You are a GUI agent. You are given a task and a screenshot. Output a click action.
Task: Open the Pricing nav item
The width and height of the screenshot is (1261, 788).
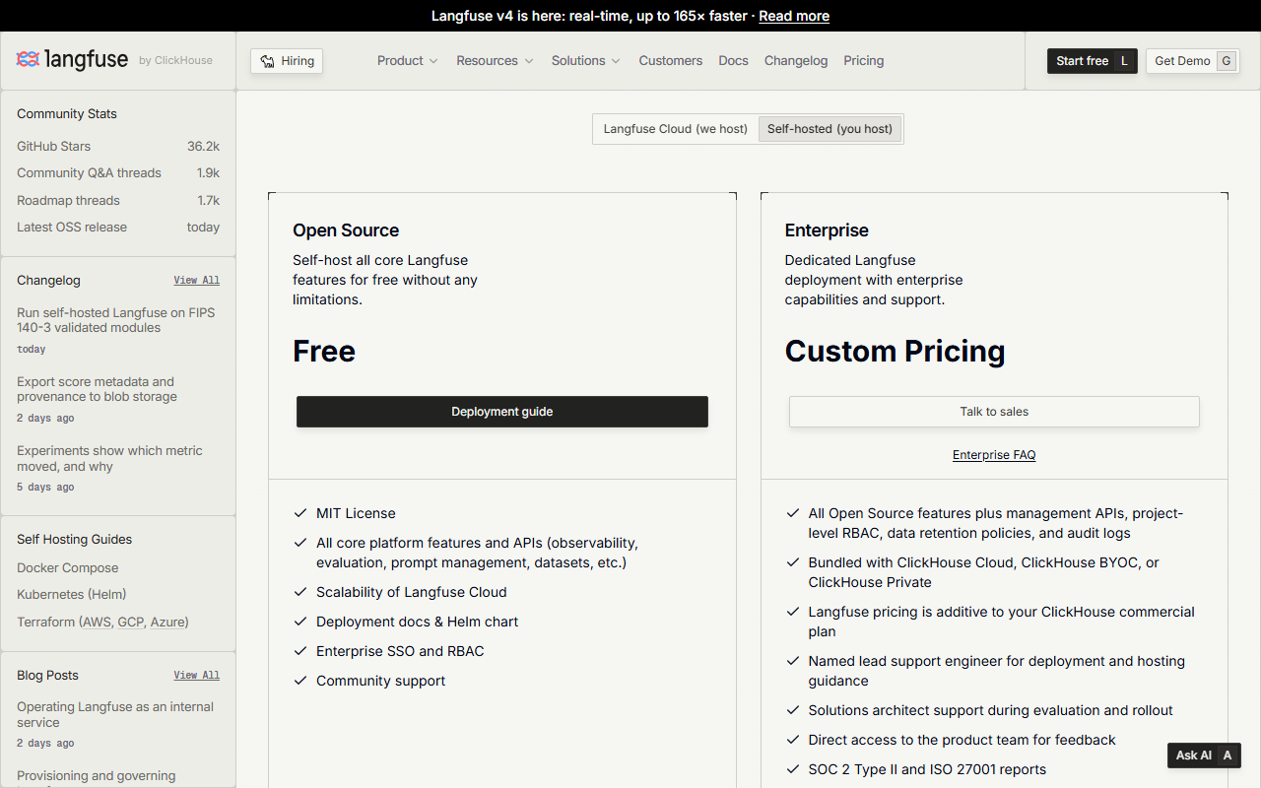pos(864,61)
